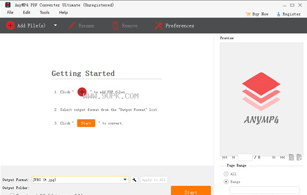The image size is (307, 195).
Task: Click the Buy Now cart link
Action: [x=257, y=14]
